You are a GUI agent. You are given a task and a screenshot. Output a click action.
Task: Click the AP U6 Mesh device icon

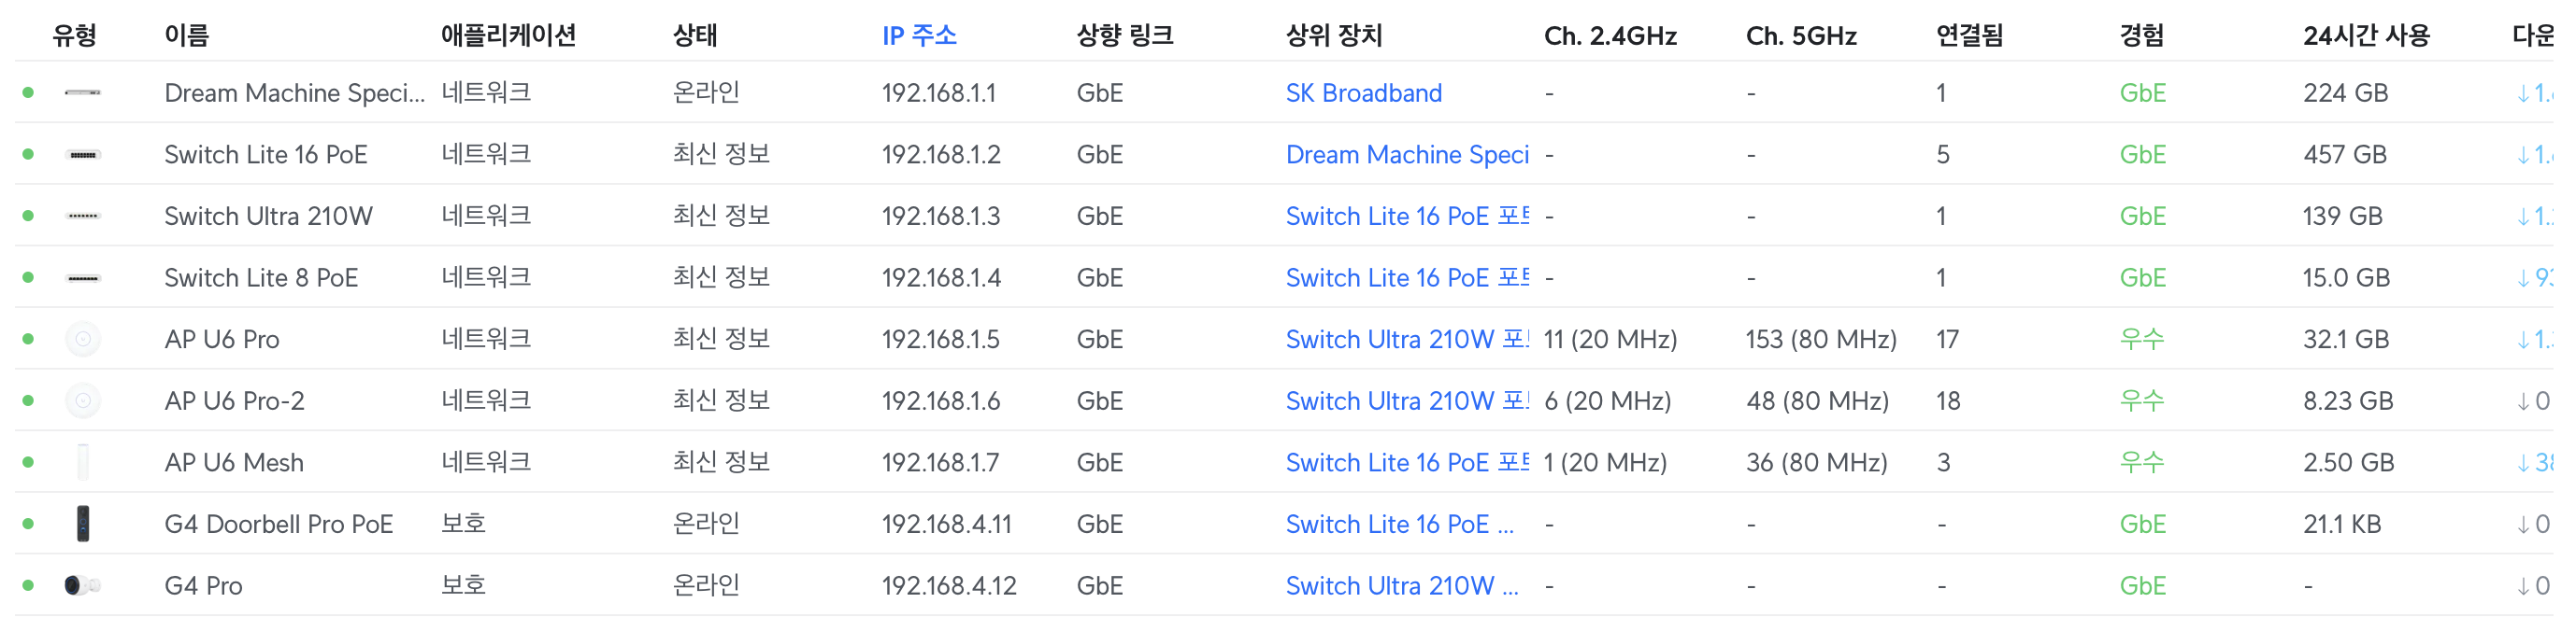click(83, 463)
